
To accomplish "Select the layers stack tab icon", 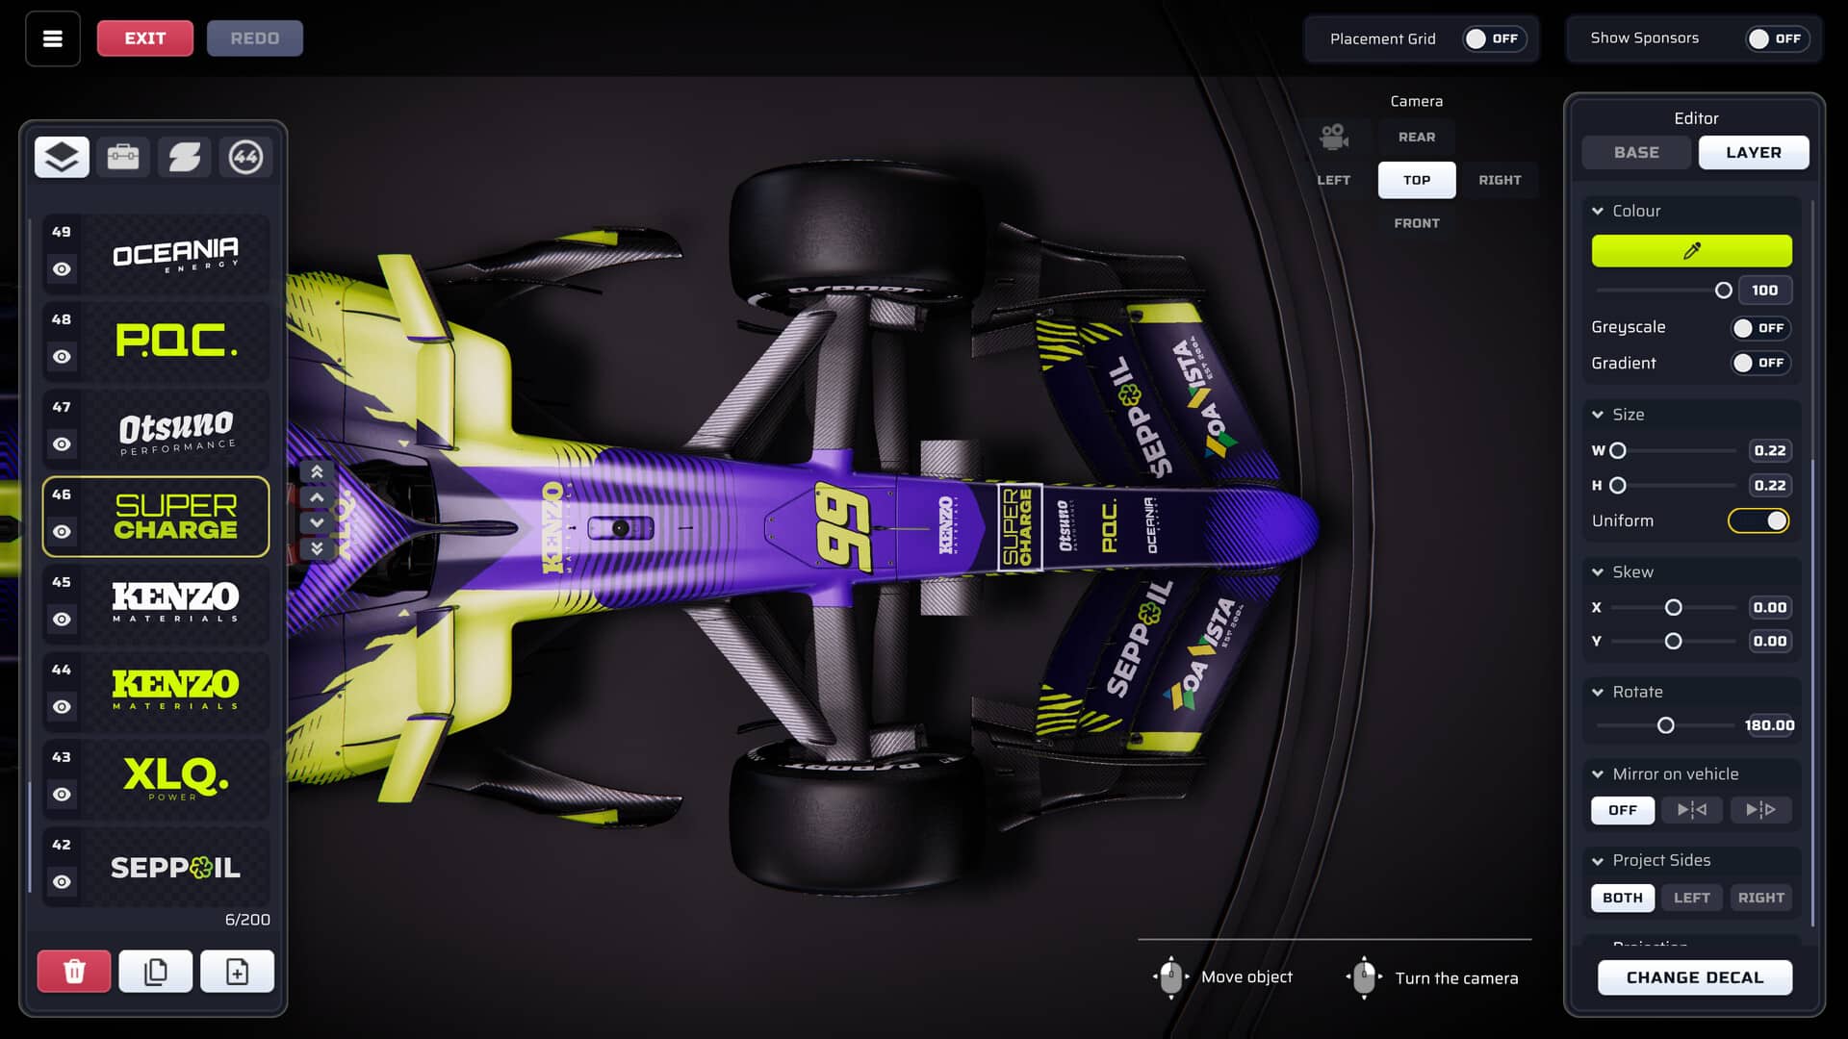I will (62, 157).
